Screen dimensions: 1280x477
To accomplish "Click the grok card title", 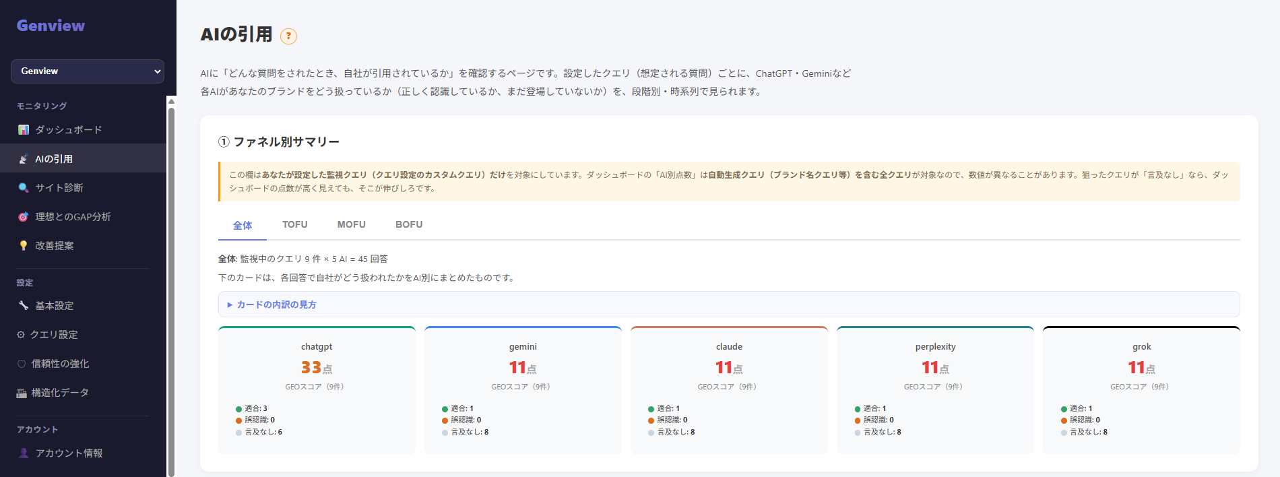I will pos(1142,346).
